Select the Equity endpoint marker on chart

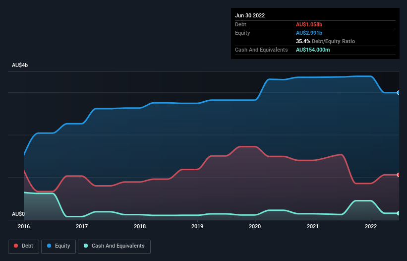[399, 93]
